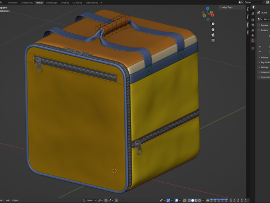Open the Scene properties tab icon
This screenshot has width=270, height=203.
pyautogui.click(x=253, y=35)
